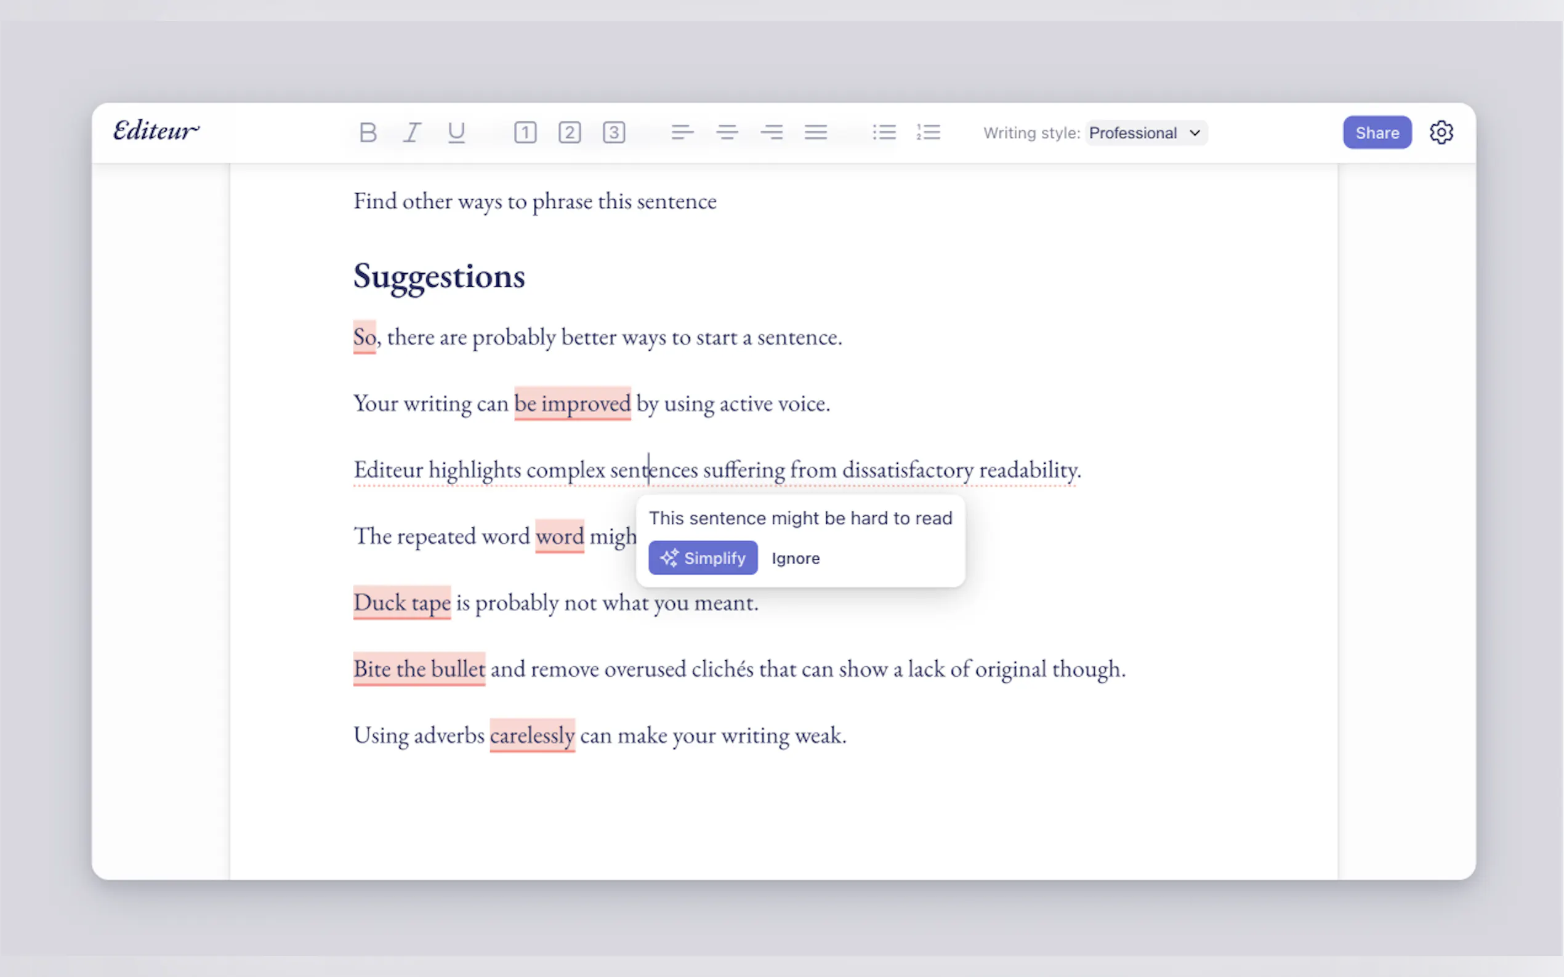
Task: Apply heading level 3
Action: [x=613, y=132]
